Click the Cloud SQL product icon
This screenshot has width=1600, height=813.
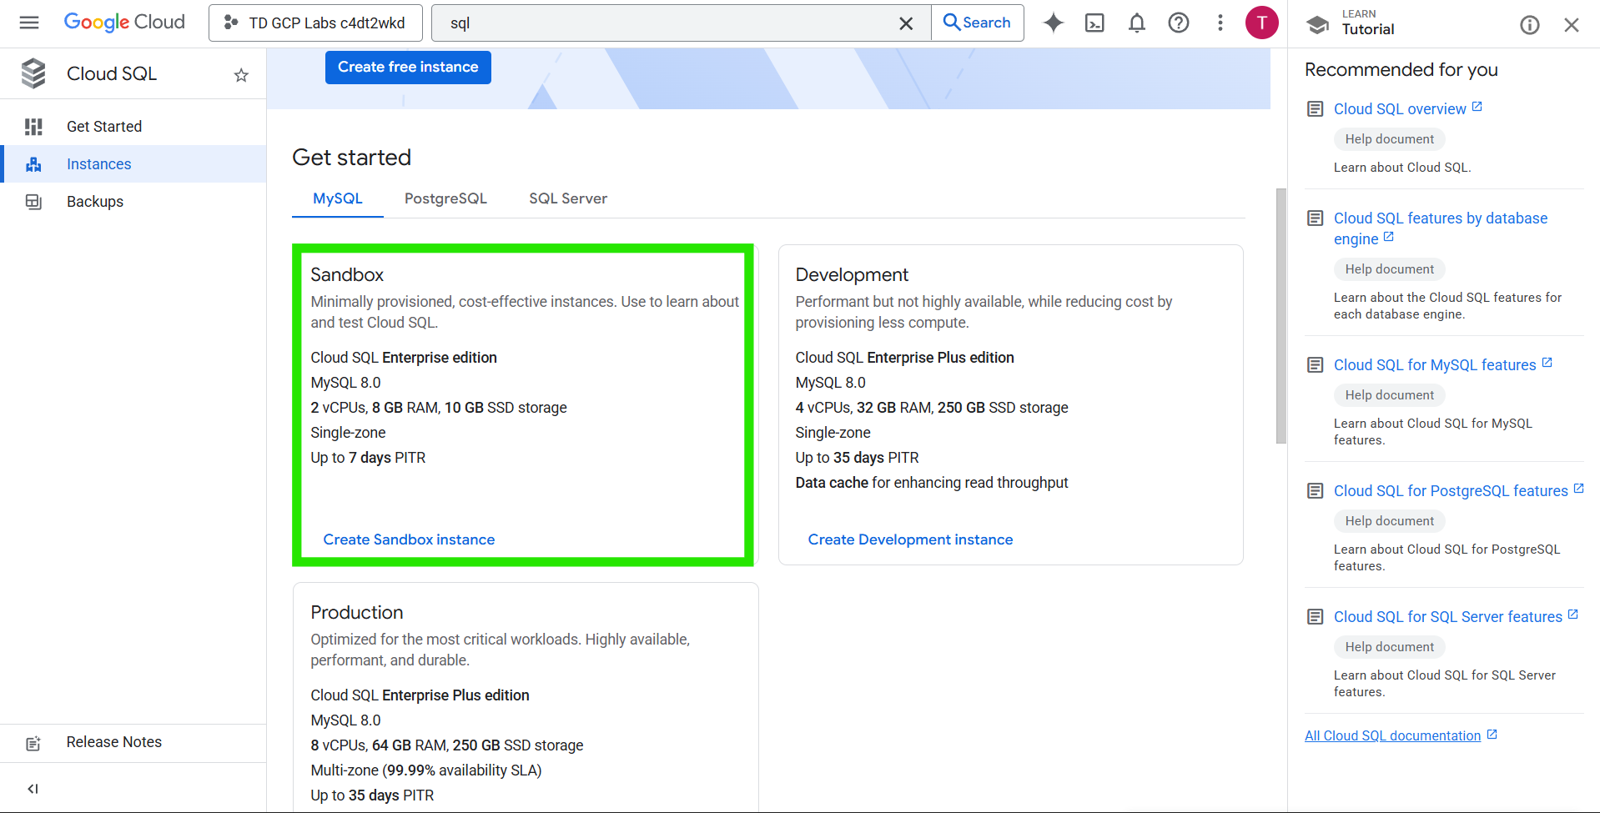(x=33, y=73)
